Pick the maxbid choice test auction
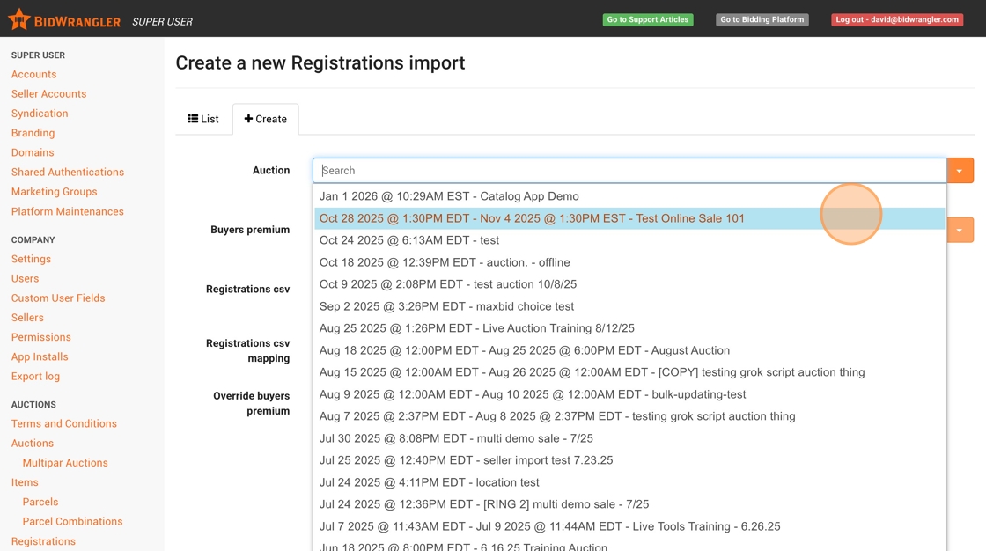The width and height of the screenshot is (986, 551). tap(446, 306)
